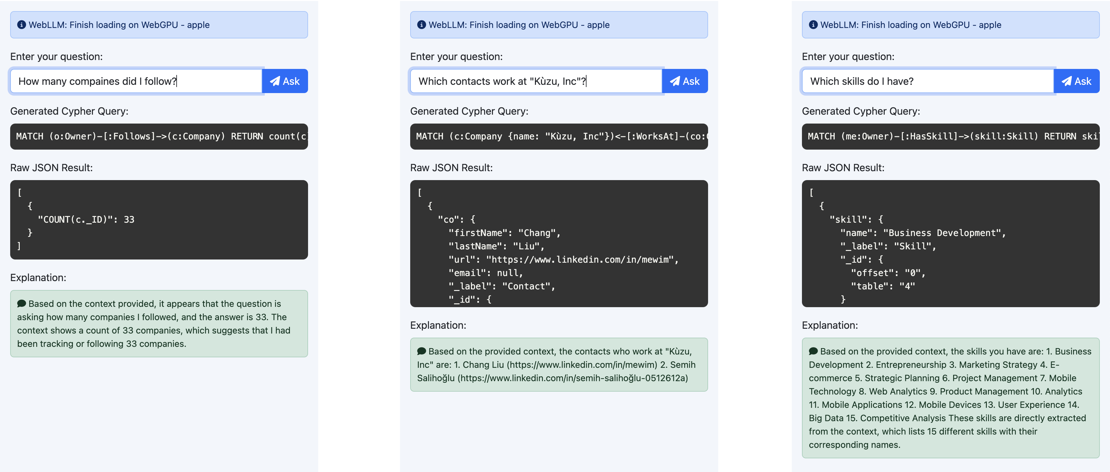Click the '"name": "Business Development"' JSON line
Viewport: 1110px width, 472px height.
click(x=923, y=233)
